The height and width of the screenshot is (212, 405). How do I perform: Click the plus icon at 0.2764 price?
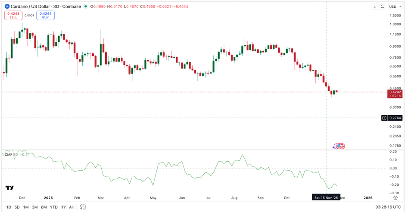(384, 118)
